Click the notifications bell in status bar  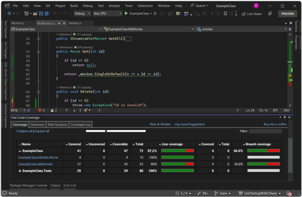click(289, 193)
